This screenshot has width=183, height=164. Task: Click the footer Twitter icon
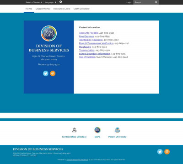coord(160,152)
